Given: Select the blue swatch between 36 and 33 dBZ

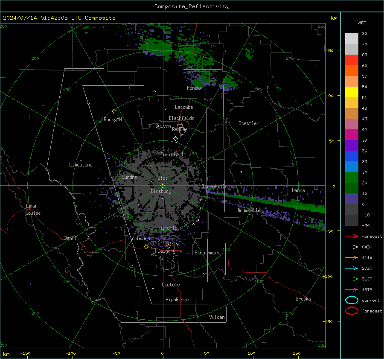Looking at the screenshot, I should click(x=352, y=156).
